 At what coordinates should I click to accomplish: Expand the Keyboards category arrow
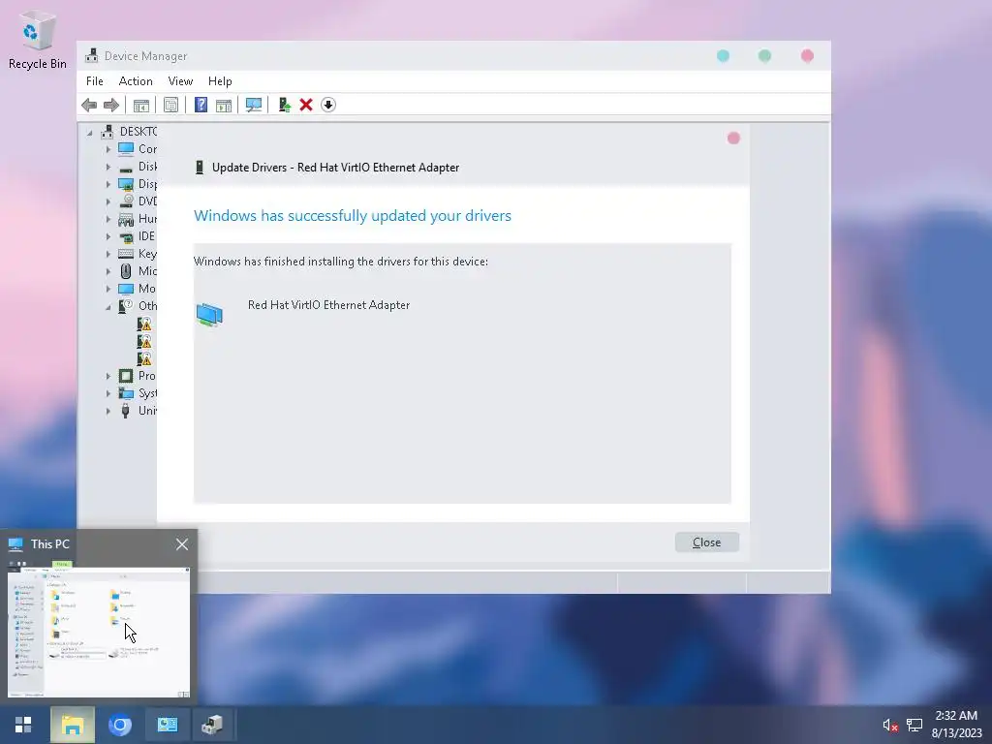click(x=108, y=254)
